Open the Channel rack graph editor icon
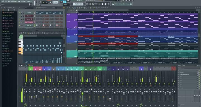The width and height of the screenshot is (201, 107). pyautogui.click(x=64, y=8)
